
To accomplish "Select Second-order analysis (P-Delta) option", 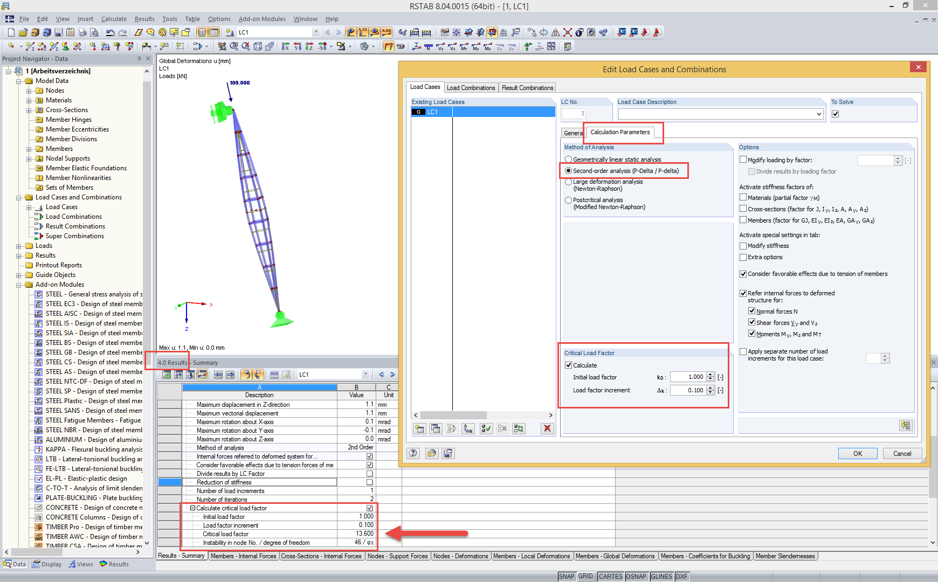I will point(568,171).
